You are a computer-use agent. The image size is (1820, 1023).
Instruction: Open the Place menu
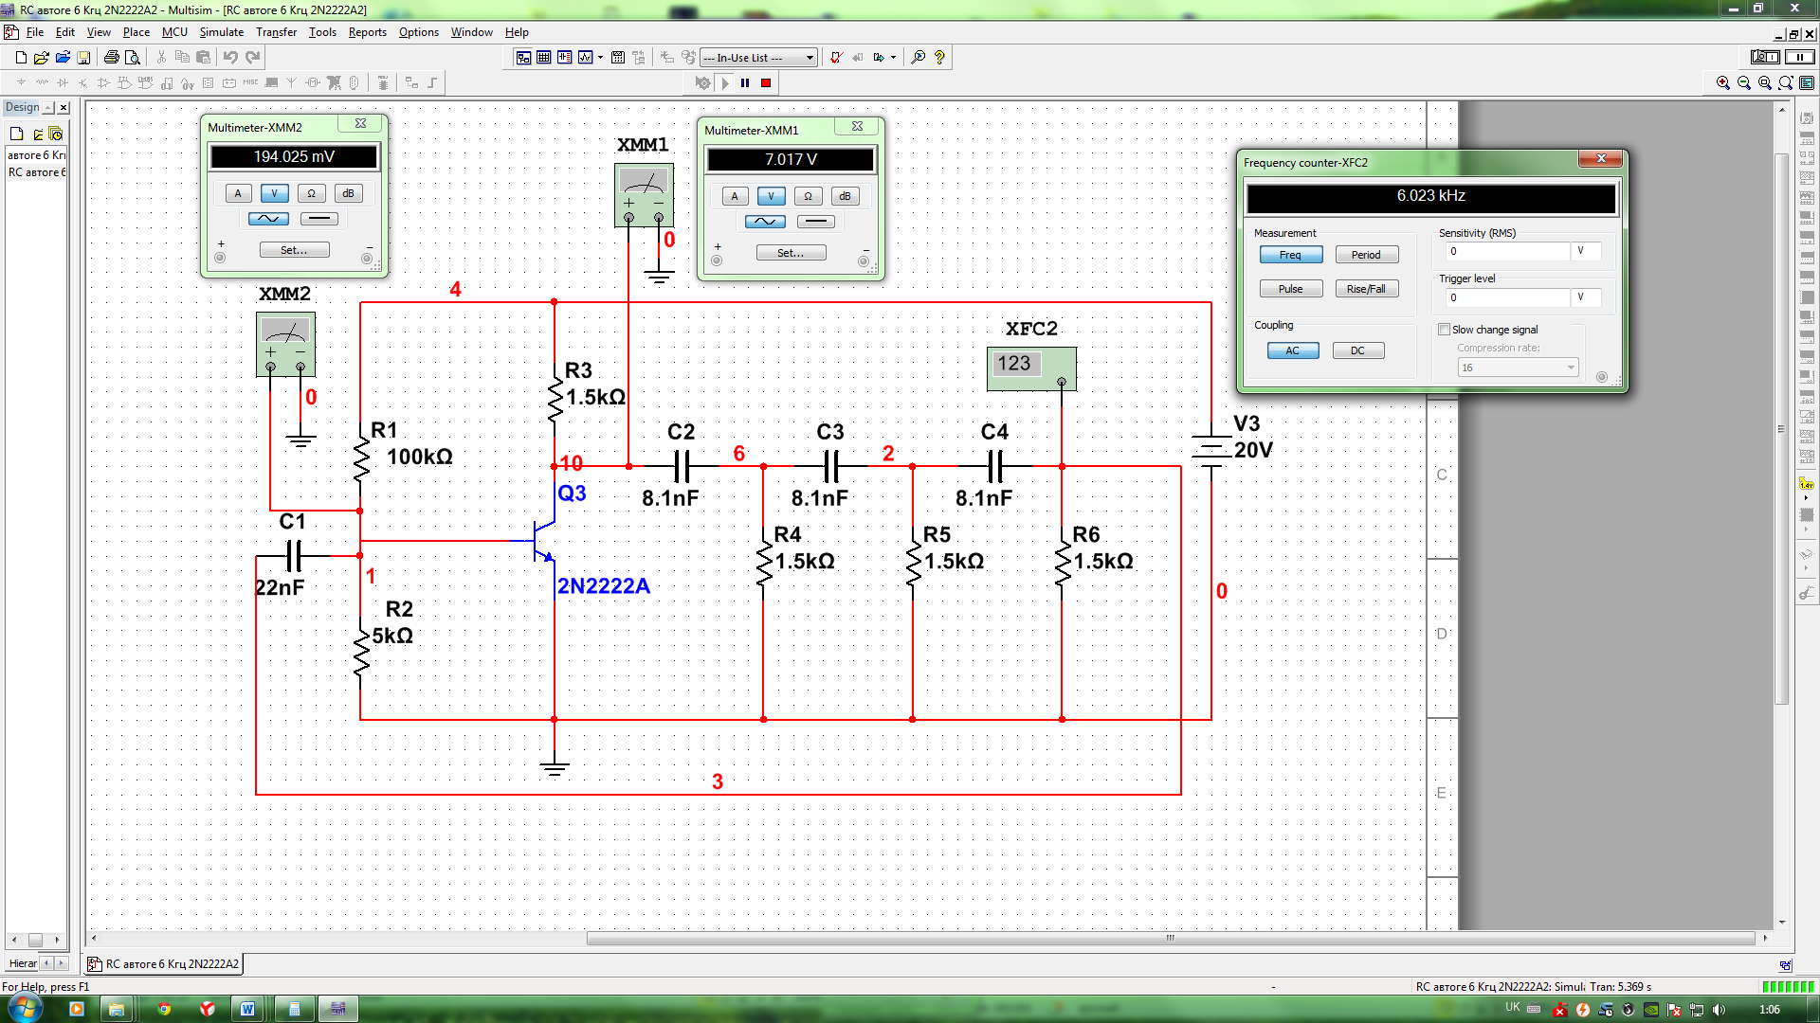pos(136,32)
